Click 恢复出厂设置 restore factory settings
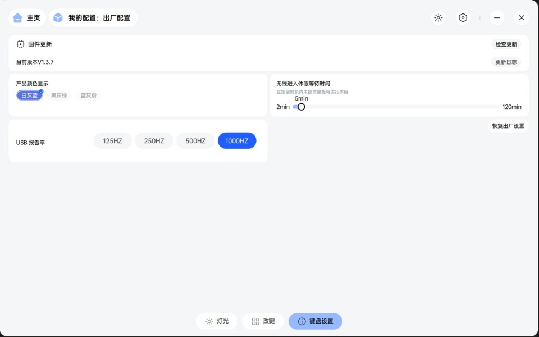539x337 pixels. (x=508, y=126)
